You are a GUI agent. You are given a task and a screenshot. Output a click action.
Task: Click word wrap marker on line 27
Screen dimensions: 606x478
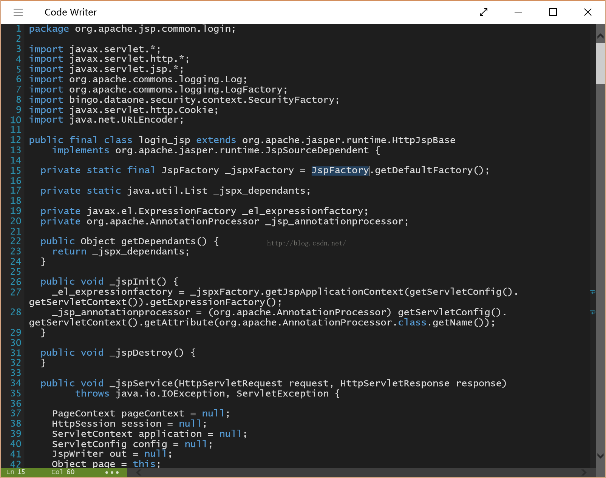593,292
